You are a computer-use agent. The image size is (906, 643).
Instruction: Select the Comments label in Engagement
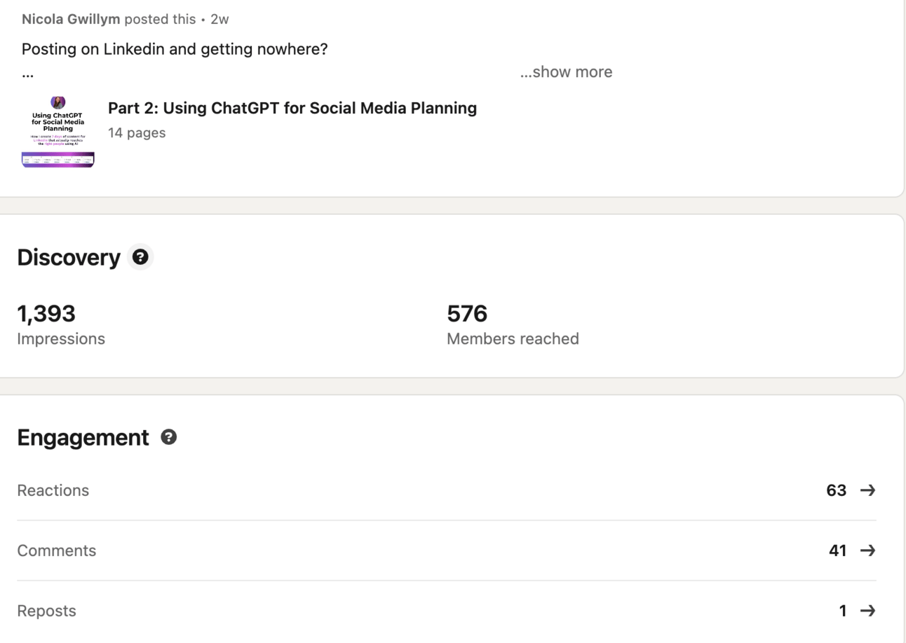point(57,551)
